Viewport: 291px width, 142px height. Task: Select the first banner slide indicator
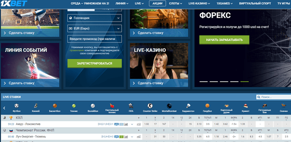pyautogui.click(x=203, y=81)
